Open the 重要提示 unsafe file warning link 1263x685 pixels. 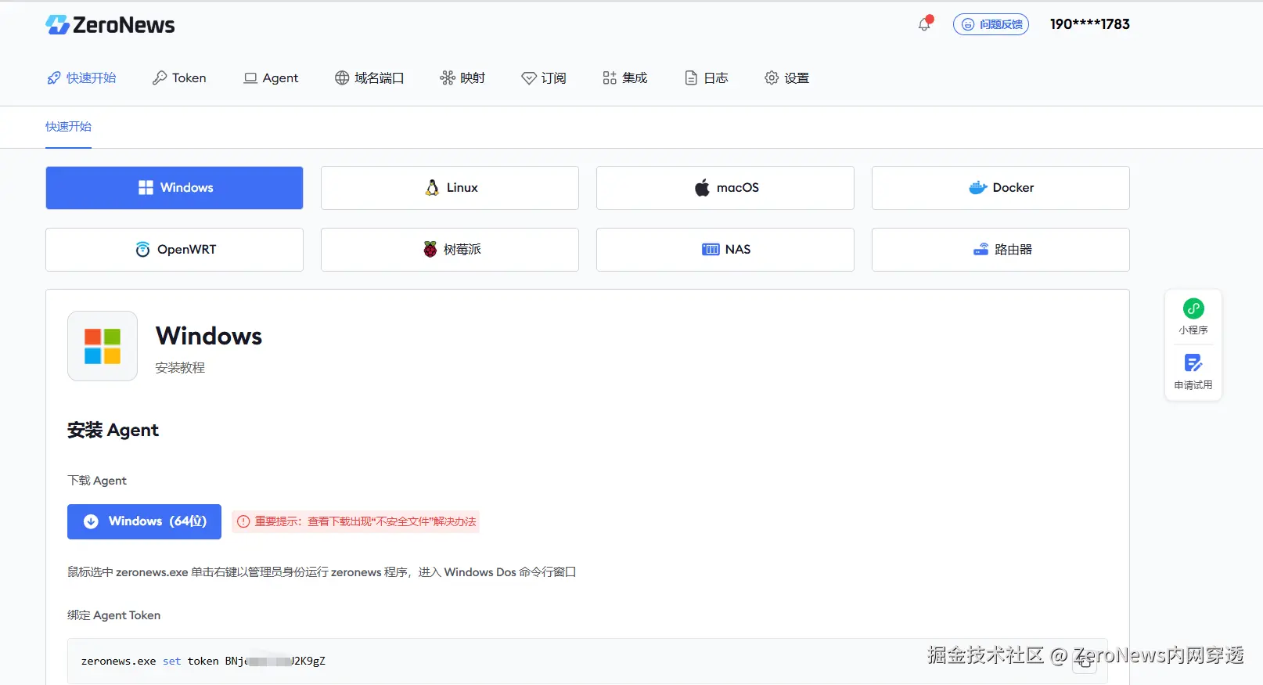coord(356,521)
